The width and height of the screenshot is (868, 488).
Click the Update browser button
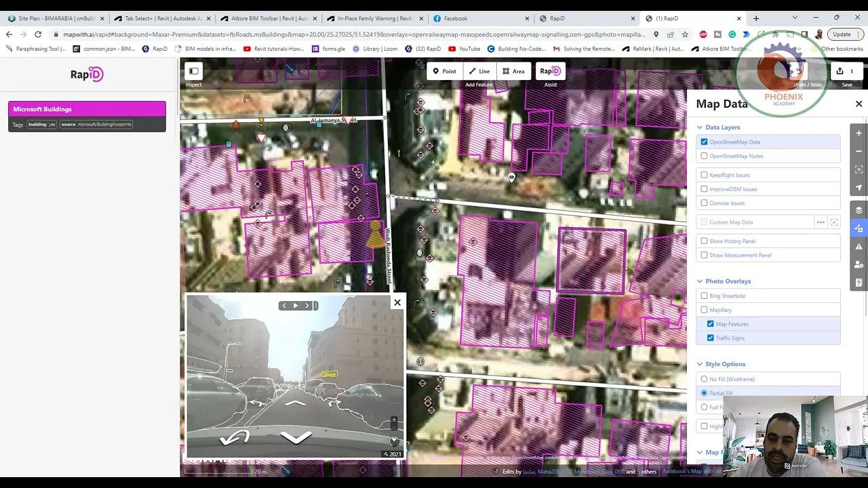click(x=843, y=34)
